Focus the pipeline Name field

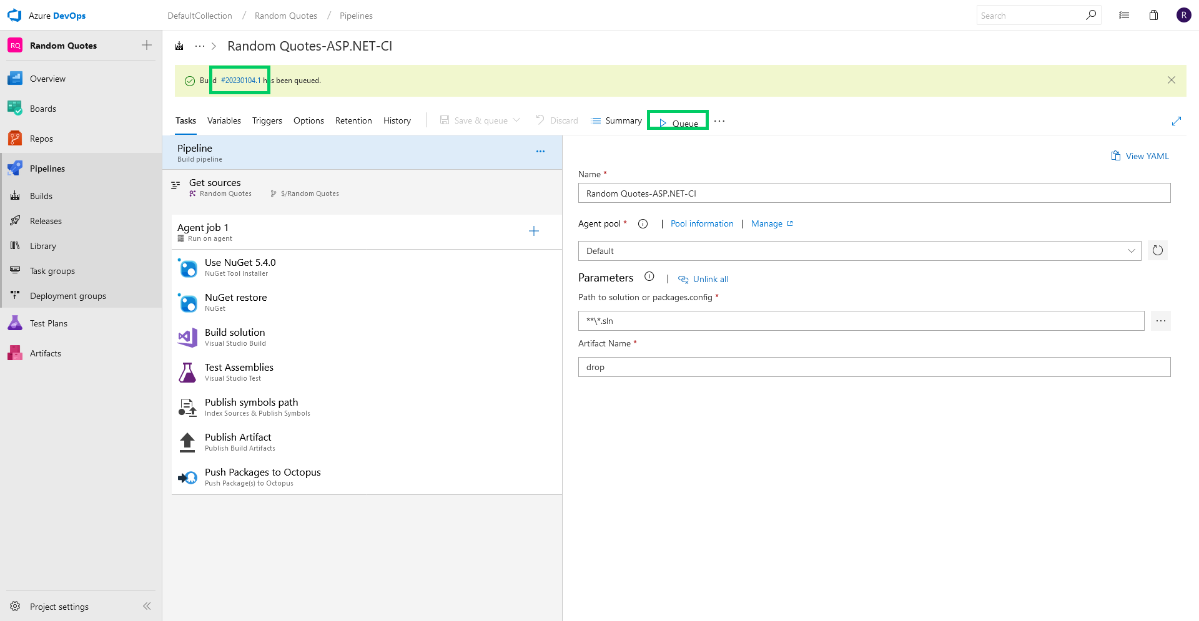click(874, 193)
